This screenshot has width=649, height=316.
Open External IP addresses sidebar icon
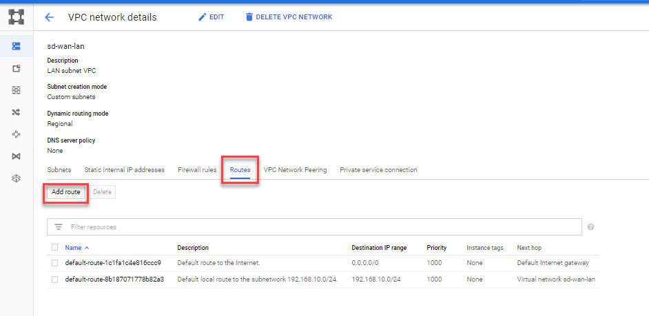[x=16, y=68]
